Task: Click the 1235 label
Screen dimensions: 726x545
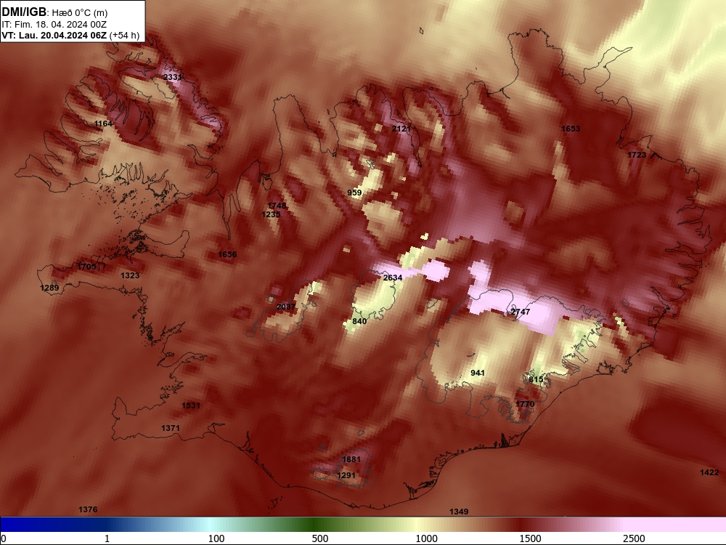Action: [271, 214]
